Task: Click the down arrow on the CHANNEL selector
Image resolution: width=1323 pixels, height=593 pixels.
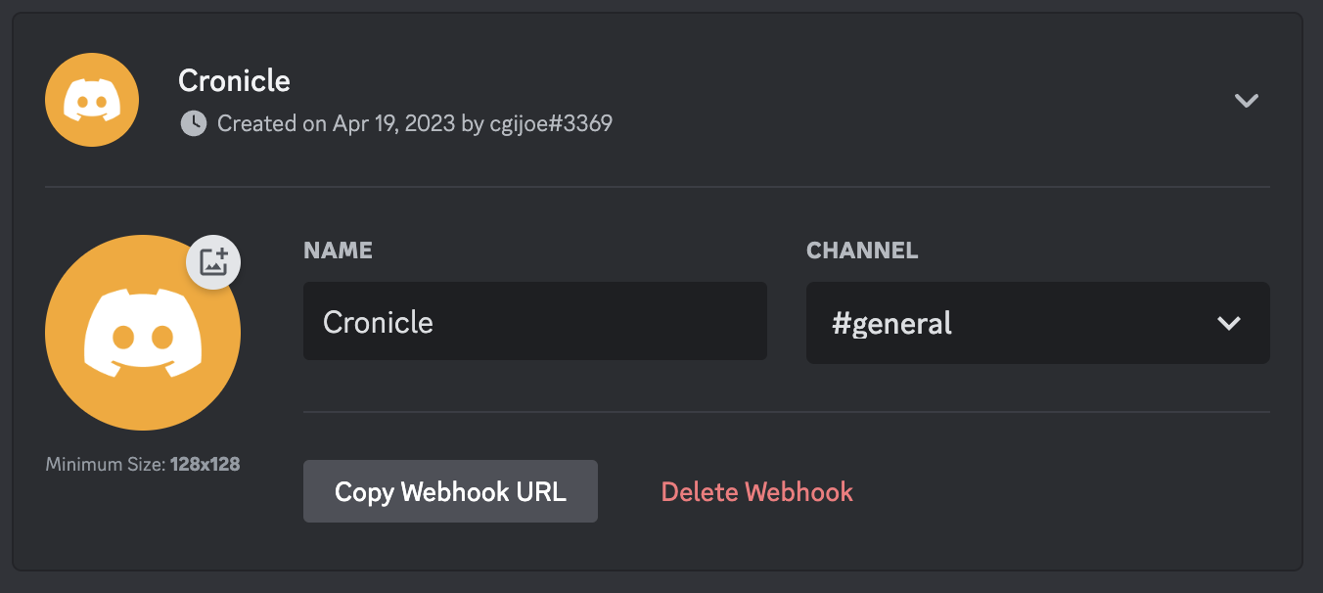Action: pyautogui.click(x=1229, y=323)
